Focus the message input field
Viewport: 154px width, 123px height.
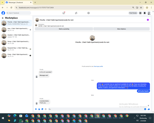96,109
